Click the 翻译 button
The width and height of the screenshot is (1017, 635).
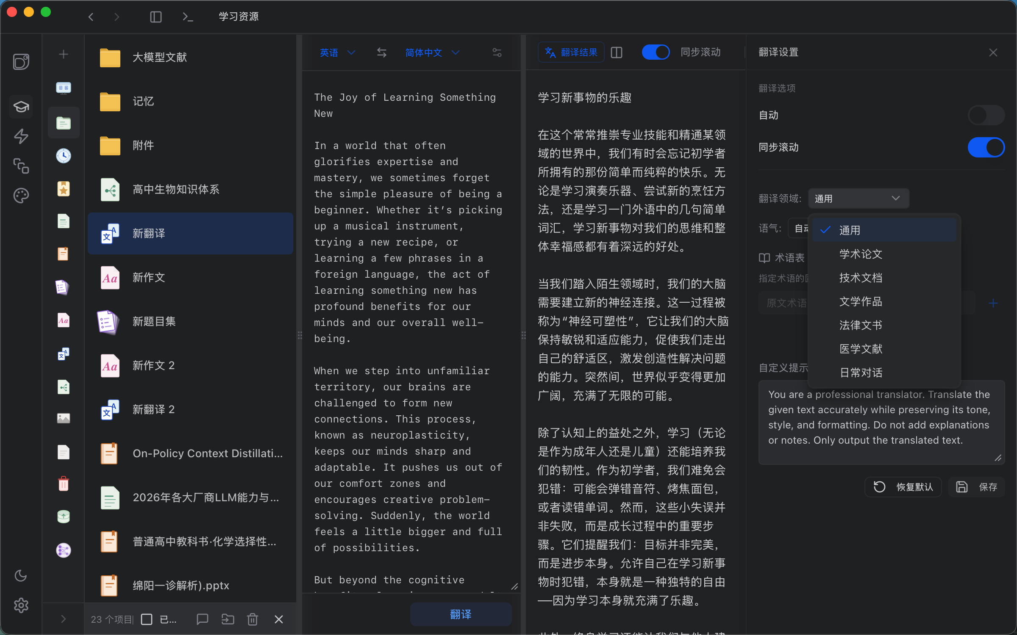(x=461, y=614)
